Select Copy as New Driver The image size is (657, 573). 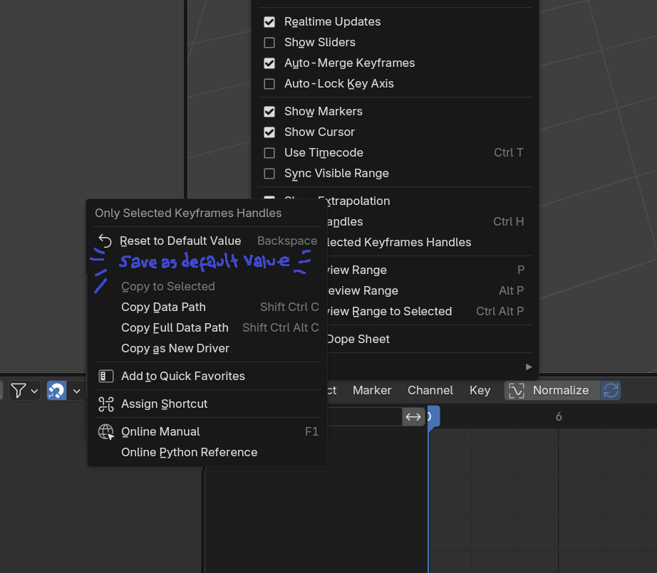point(208,348)
